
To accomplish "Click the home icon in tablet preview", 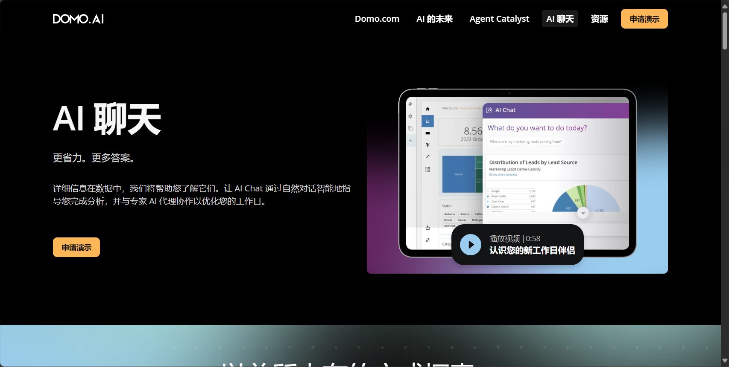I will [427, 109].
